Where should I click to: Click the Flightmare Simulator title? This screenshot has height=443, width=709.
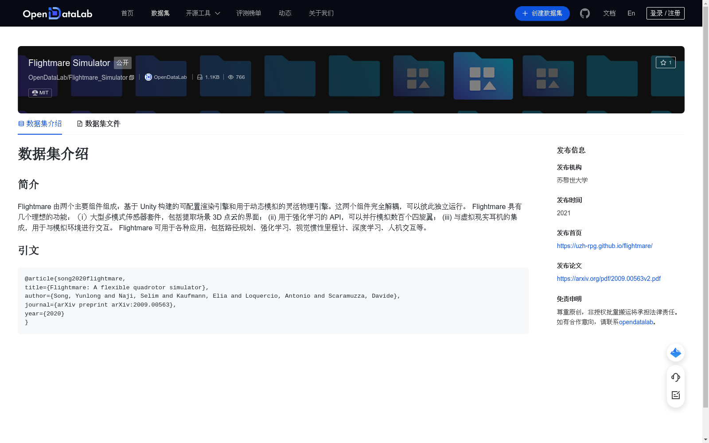(x=69, y=63)
